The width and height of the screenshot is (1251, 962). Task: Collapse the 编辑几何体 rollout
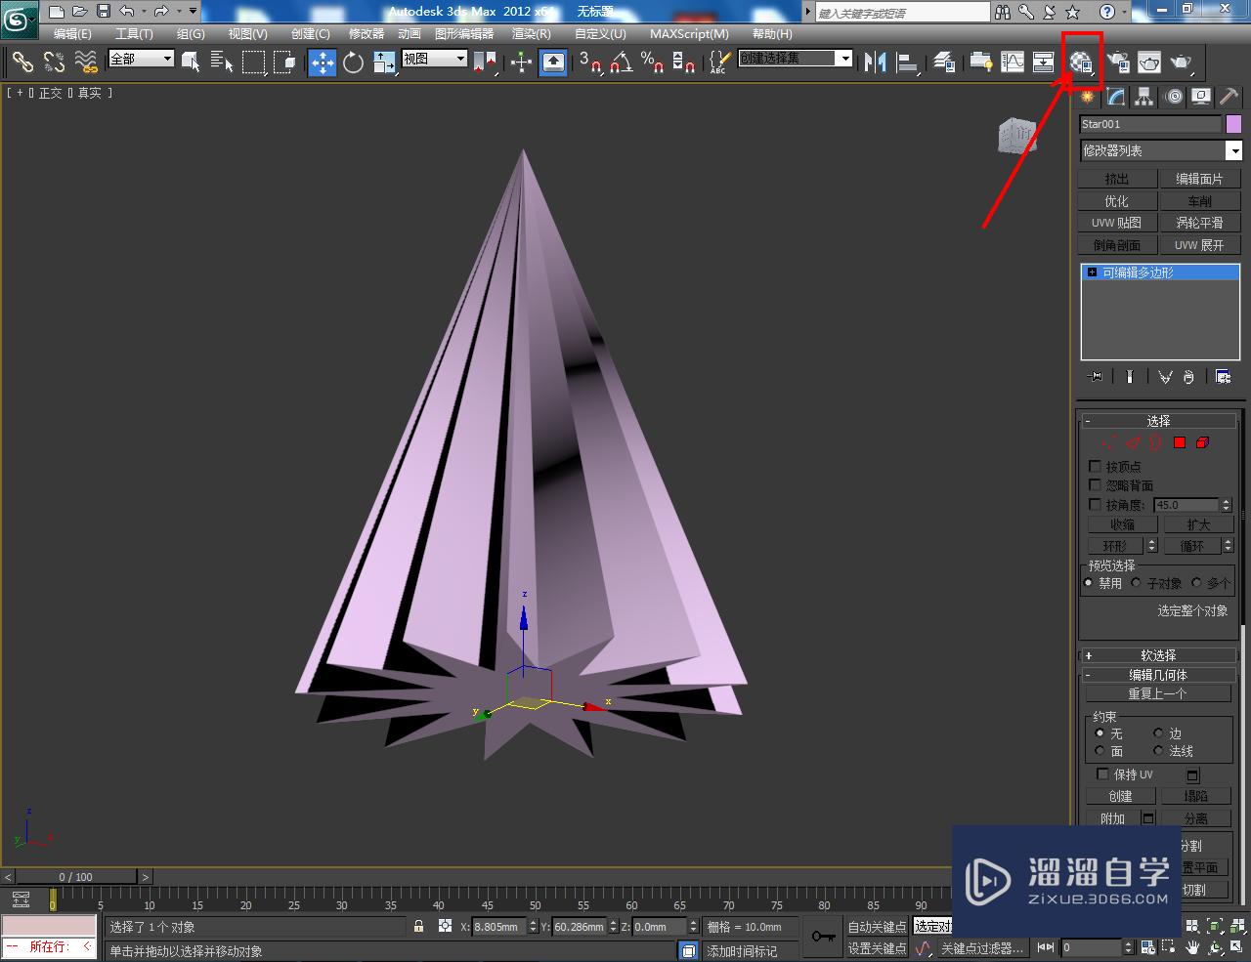click(x=1158, y=675)
